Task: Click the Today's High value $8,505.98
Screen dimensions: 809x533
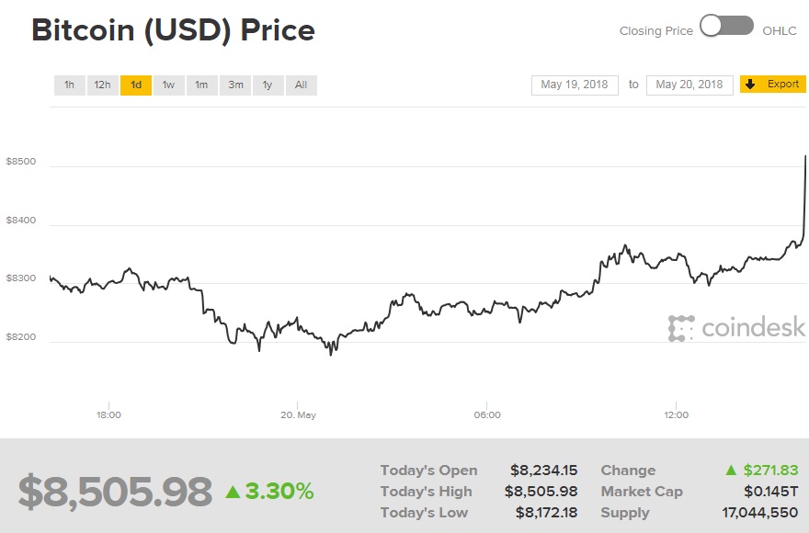Action: click(542, 491)
